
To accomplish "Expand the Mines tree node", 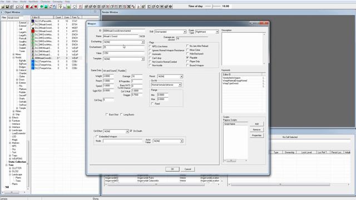I will point(13,54).
